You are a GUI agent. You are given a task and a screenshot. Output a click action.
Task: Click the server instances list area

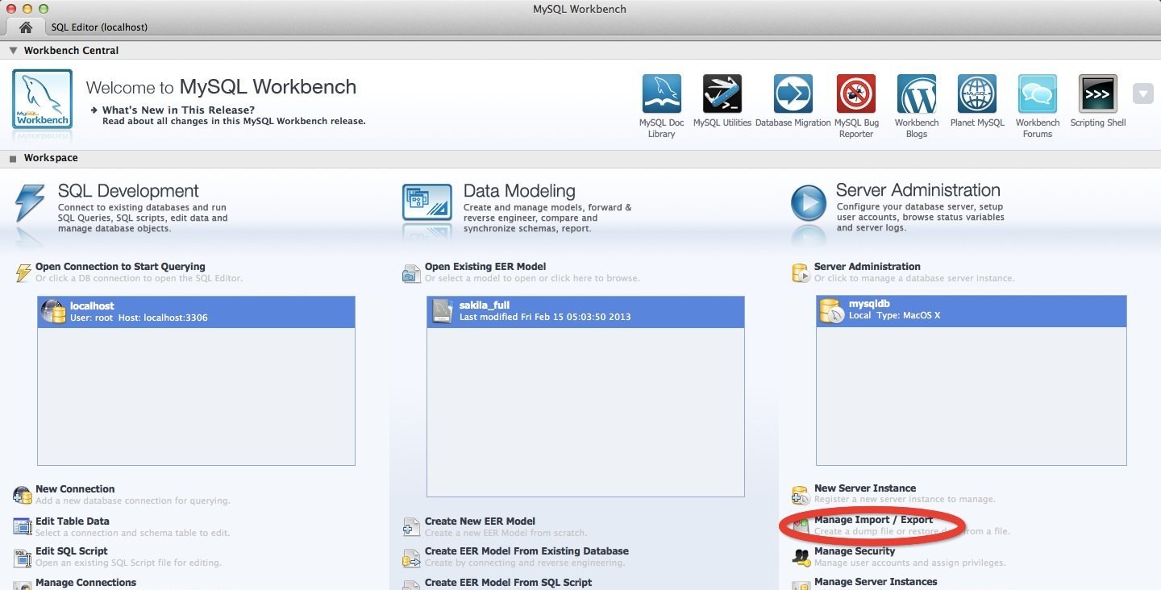(972, 380)
